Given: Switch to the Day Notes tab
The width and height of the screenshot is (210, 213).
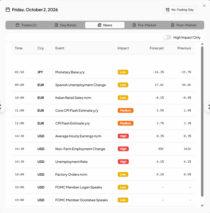Looking at the screenshot, I should click(x=66, y=25).
